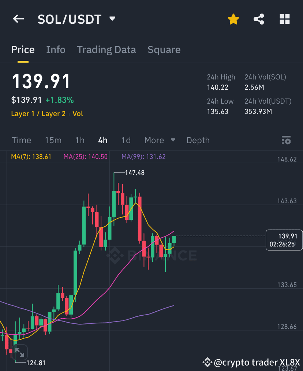Open the share options
This screenshot has width=303, height=371.
tap(259, 19)
